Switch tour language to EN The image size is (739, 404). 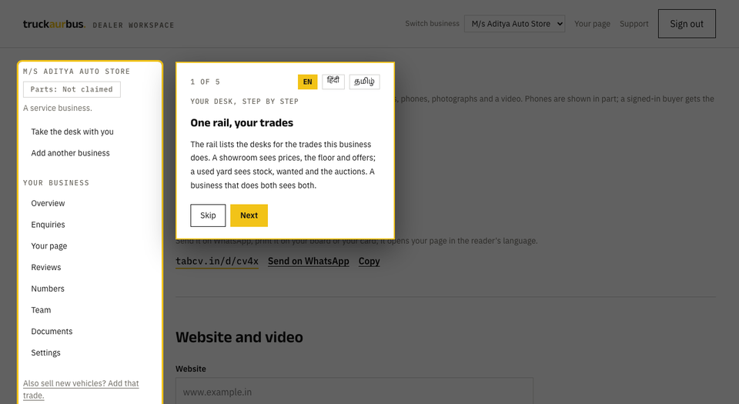pos(307,82)
